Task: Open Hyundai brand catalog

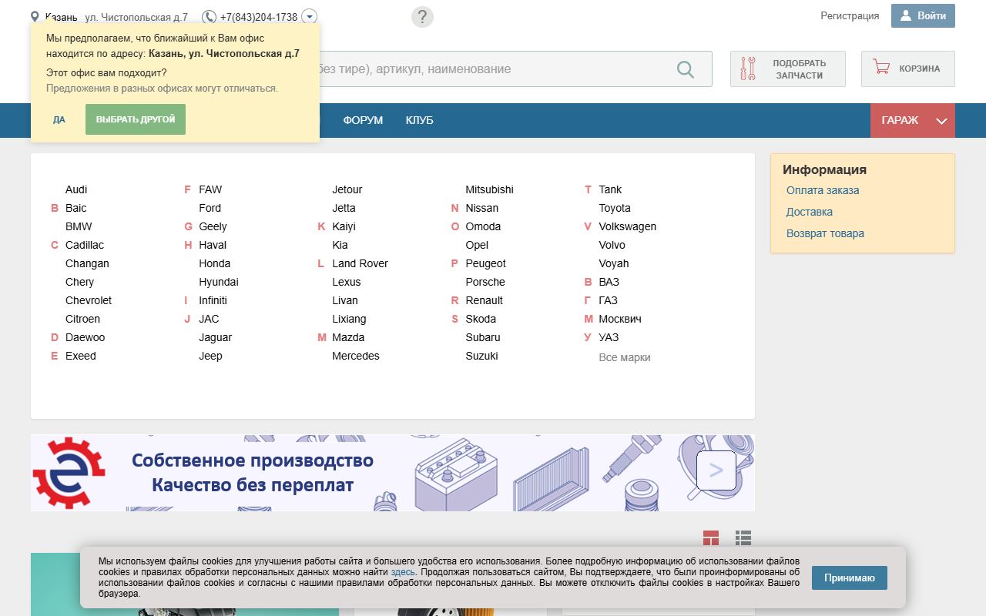Action: (219, 282)
